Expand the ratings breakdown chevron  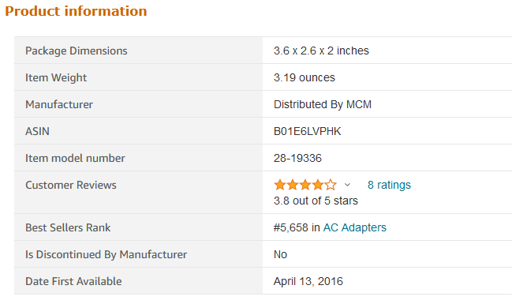tap(347, 185)
